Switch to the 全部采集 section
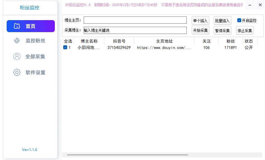Screen dimensions: 265x160 pyautogui.click(x=35, y=56)
